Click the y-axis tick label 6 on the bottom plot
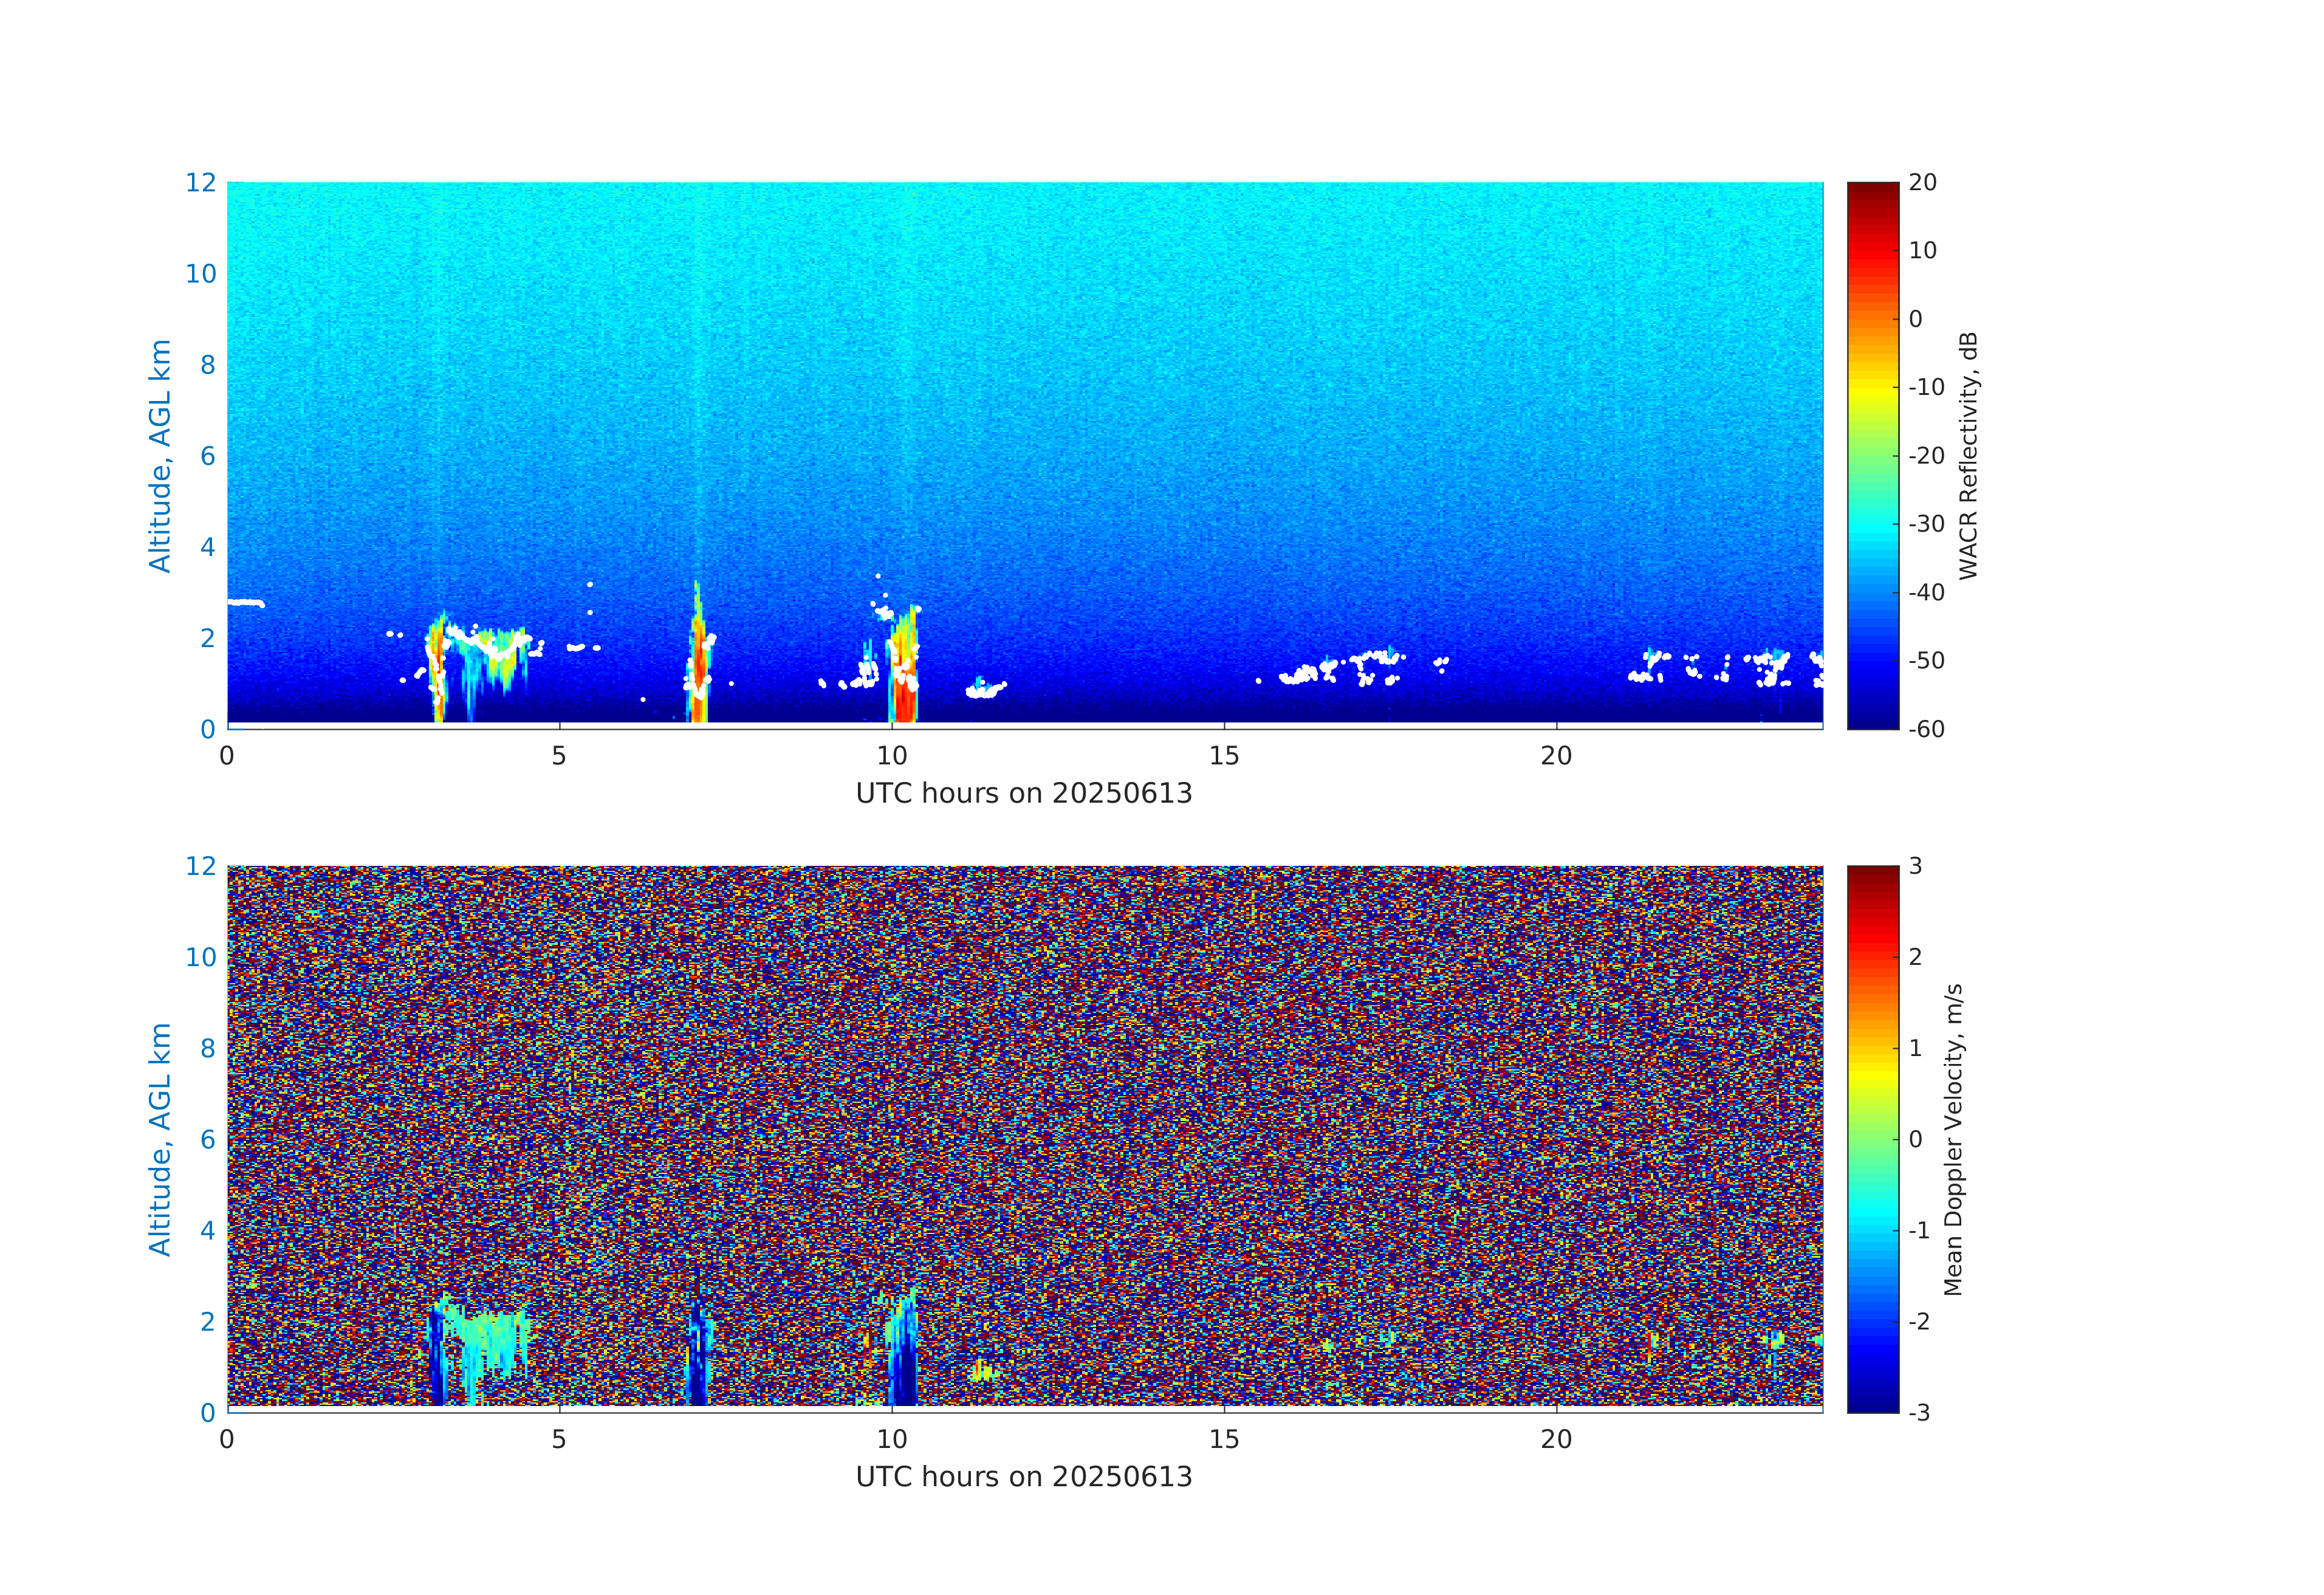 207,1139
